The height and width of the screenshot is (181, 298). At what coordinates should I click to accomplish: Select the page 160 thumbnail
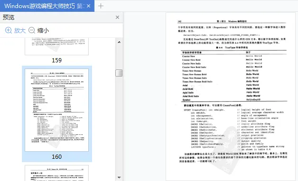click(x=56, y=110)
